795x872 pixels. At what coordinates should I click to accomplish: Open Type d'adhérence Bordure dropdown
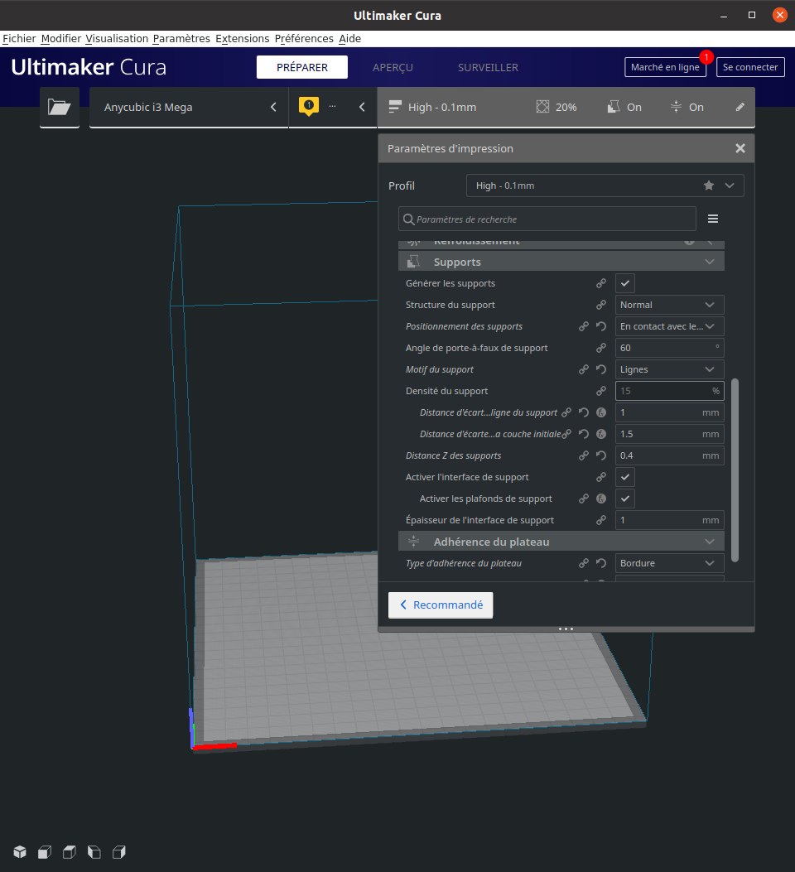coord(669,563)
